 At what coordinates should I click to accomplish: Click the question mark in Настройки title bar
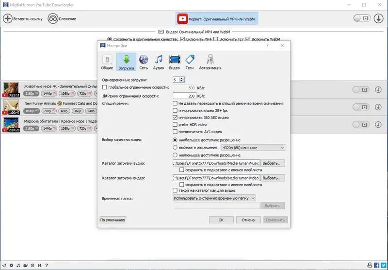coord(267,46)
